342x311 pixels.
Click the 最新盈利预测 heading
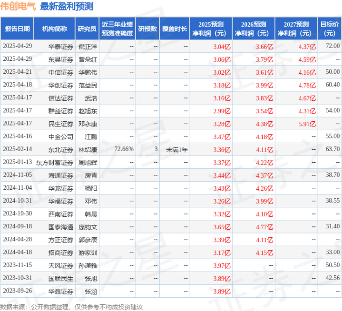(x=67, y=6)
